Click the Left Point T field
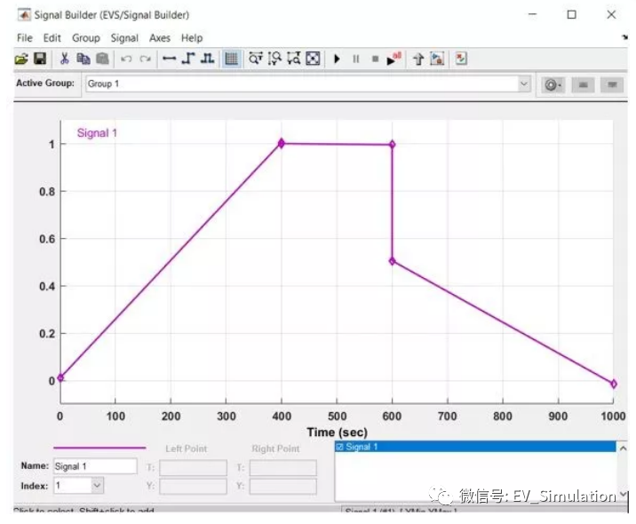This screenshot has height=524, width=636. (x=193, y=468)
